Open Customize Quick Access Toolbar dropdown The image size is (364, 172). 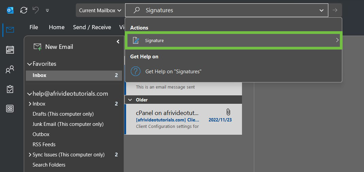(47, 11)
